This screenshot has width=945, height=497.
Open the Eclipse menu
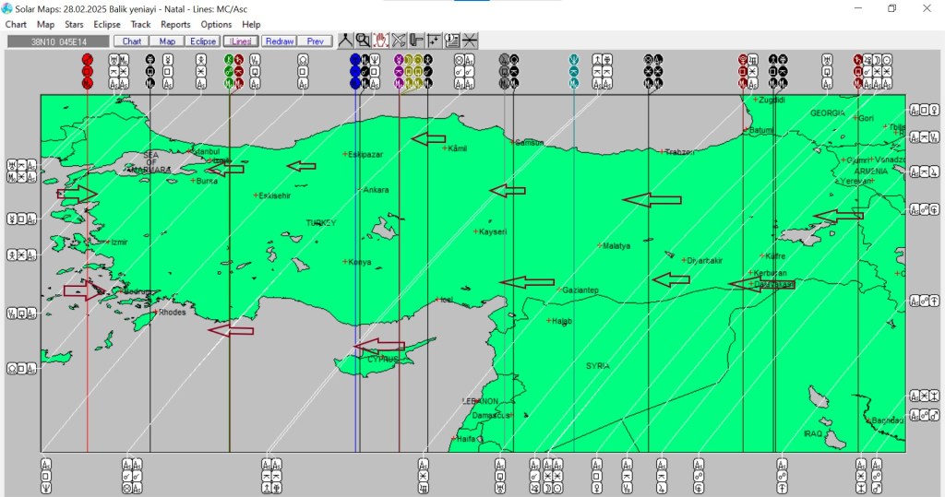click(106, 24)
